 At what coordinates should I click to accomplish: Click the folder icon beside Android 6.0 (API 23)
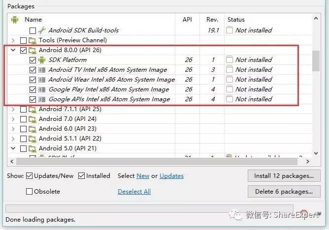pos(33,129)
